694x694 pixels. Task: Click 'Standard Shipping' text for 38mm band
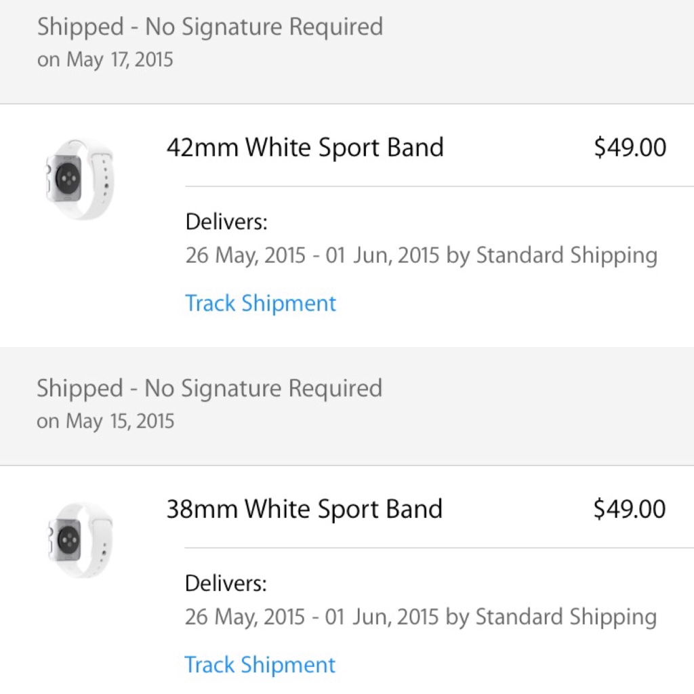(566, 617)
